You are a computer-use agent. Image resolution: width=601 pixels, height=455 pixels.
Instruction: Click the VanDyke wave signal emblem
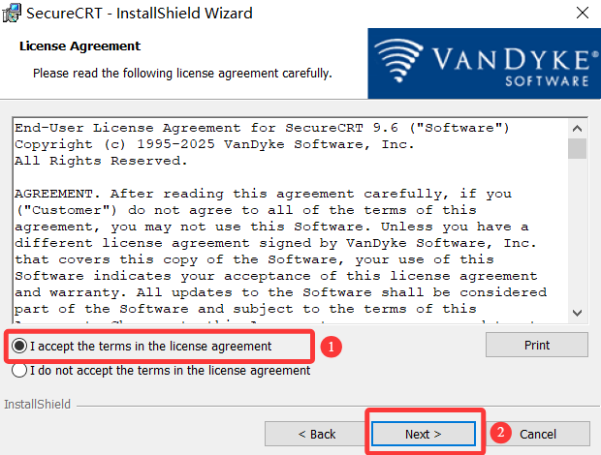pyautogui.click(x=398, y=60)
